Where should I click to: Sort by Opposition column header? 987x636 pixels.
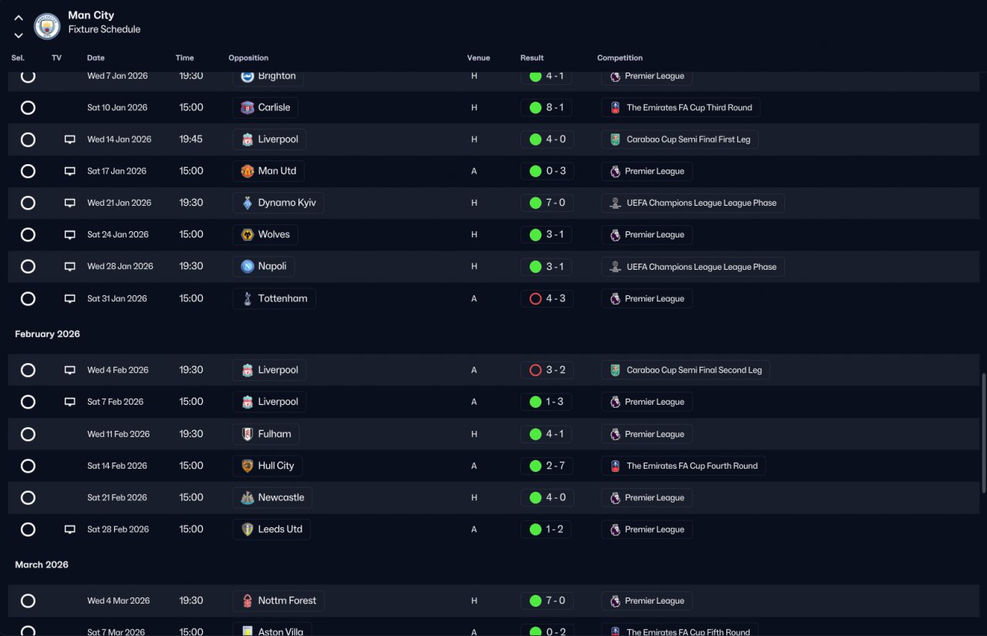coord(248,58)
